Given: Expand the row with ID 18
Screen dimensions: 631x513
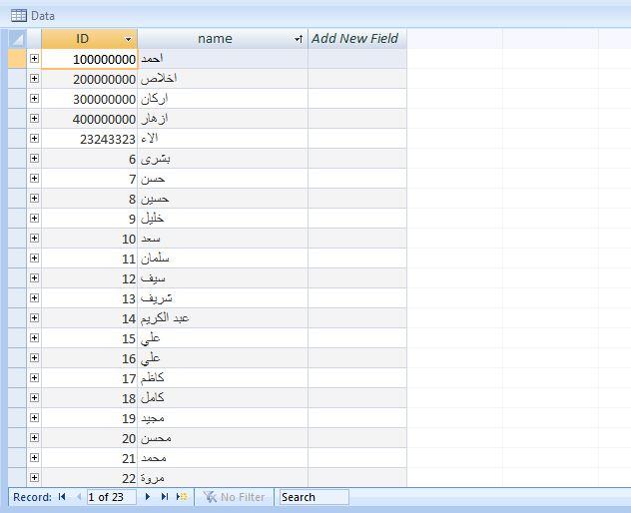Looking at the screenshot, I should (34, 398).
